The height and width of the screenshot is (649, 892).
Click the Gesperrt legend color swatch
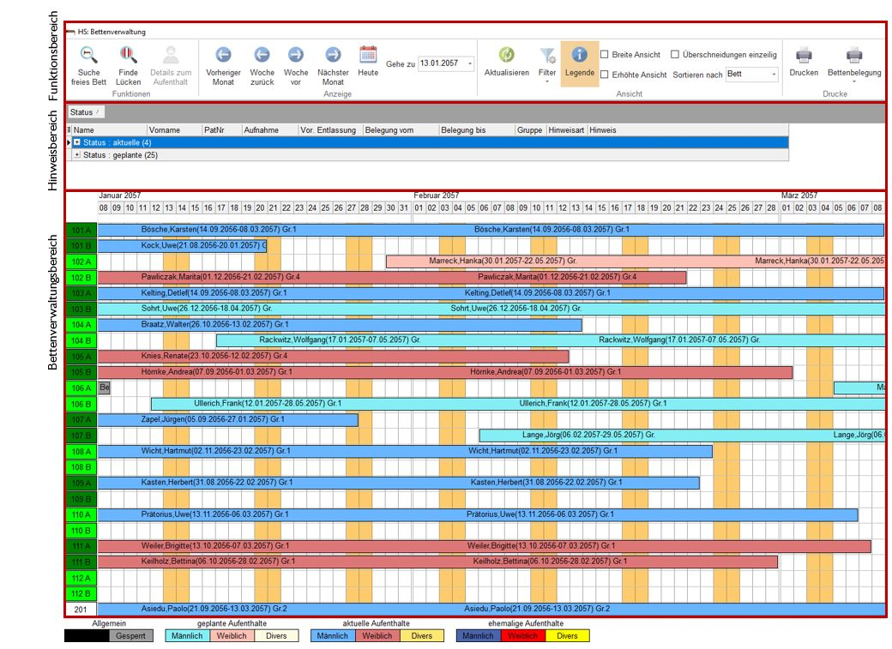(132, 636)
